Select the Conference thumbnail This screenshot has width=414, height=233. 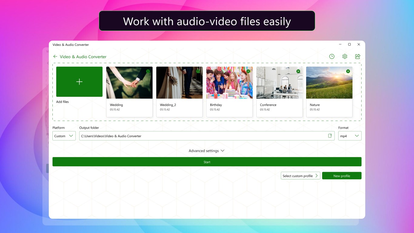click(279, 83)
